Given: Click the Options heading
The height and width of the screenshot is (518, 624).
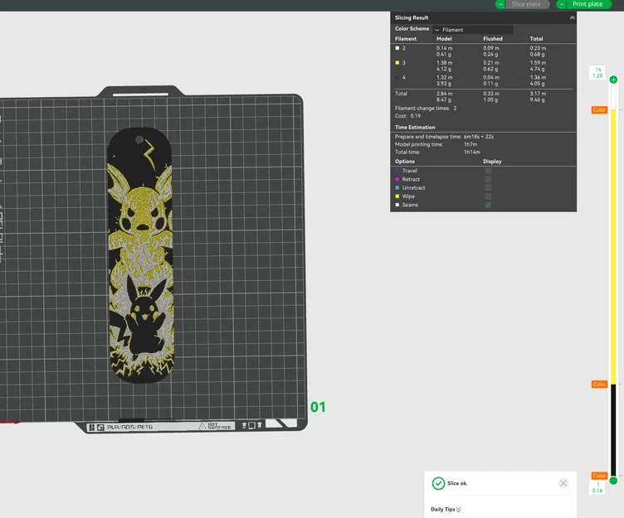Looking at the screenshot, I should [405, 162].
